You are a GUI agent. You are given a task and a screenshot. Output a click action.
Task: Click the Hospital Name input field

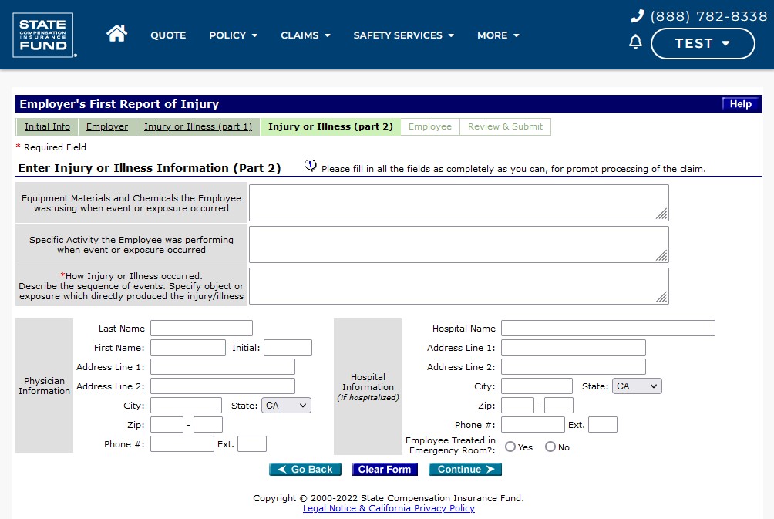(x=607, y=329)
